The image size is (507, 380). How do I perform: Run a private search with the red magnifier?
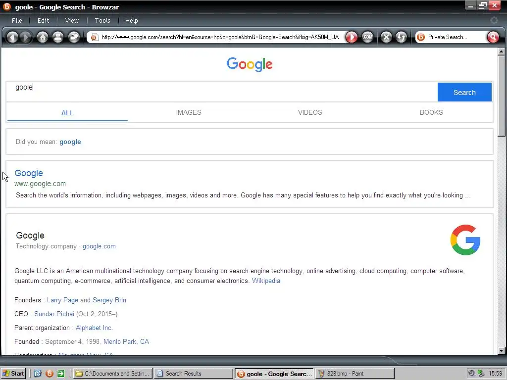(493, 37)
